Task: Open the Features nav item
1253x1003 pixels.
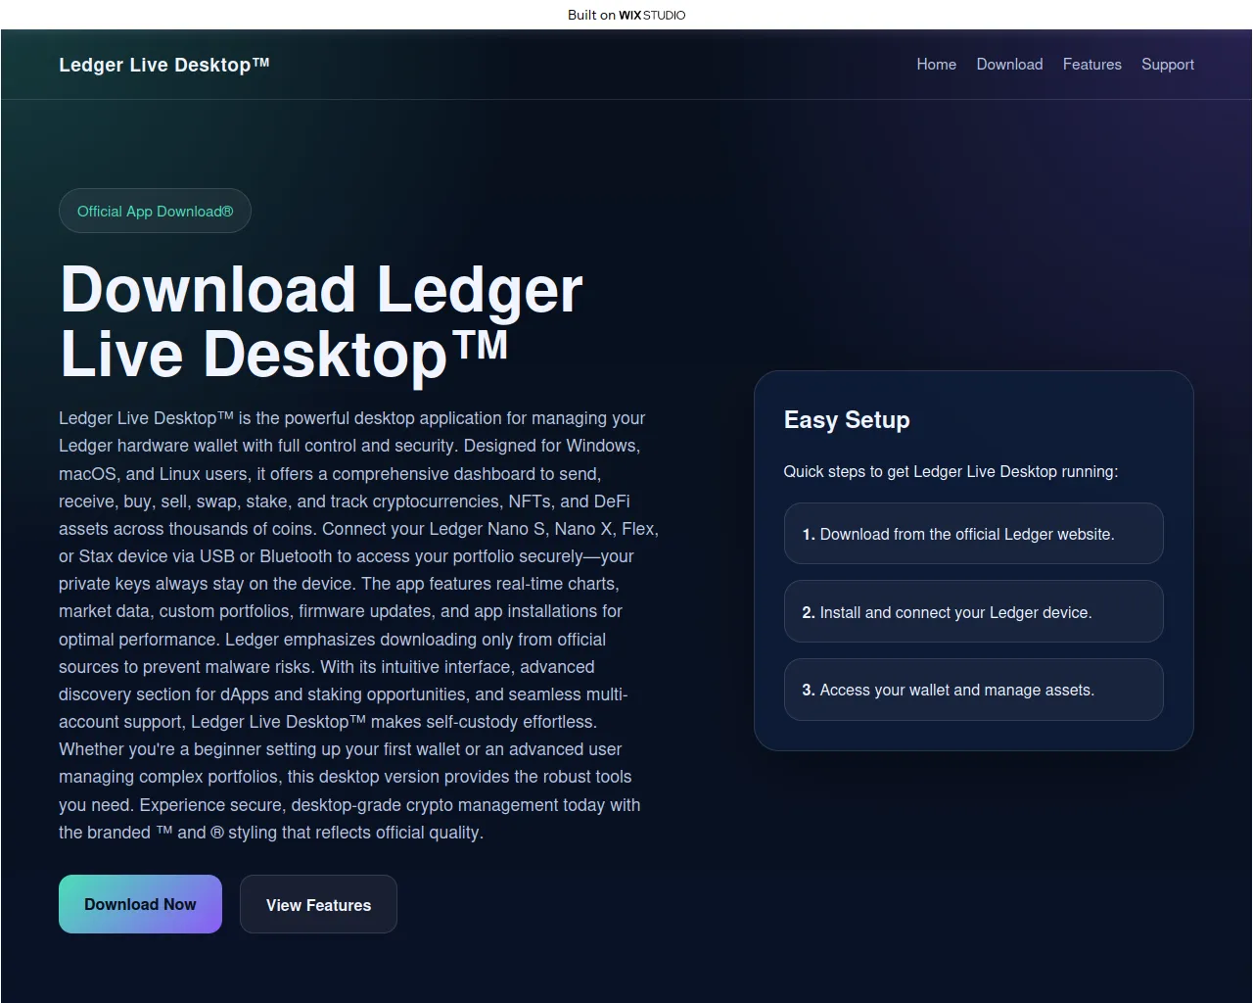Action: pyautogui.click(x=1091, y=65)
